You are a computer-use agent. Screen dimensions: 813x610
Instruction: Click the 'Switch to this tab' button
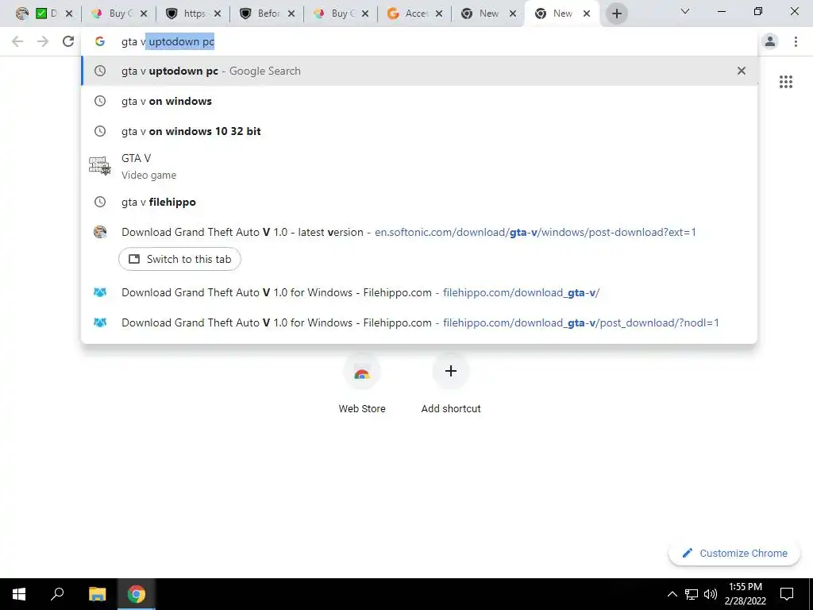coord(179,260)
